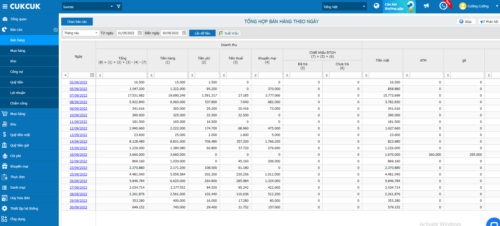Image resolution: width=500 pixels, height=226 pixels.
Task: Open Kho warehouse section with icon
Action: [29, 124]
